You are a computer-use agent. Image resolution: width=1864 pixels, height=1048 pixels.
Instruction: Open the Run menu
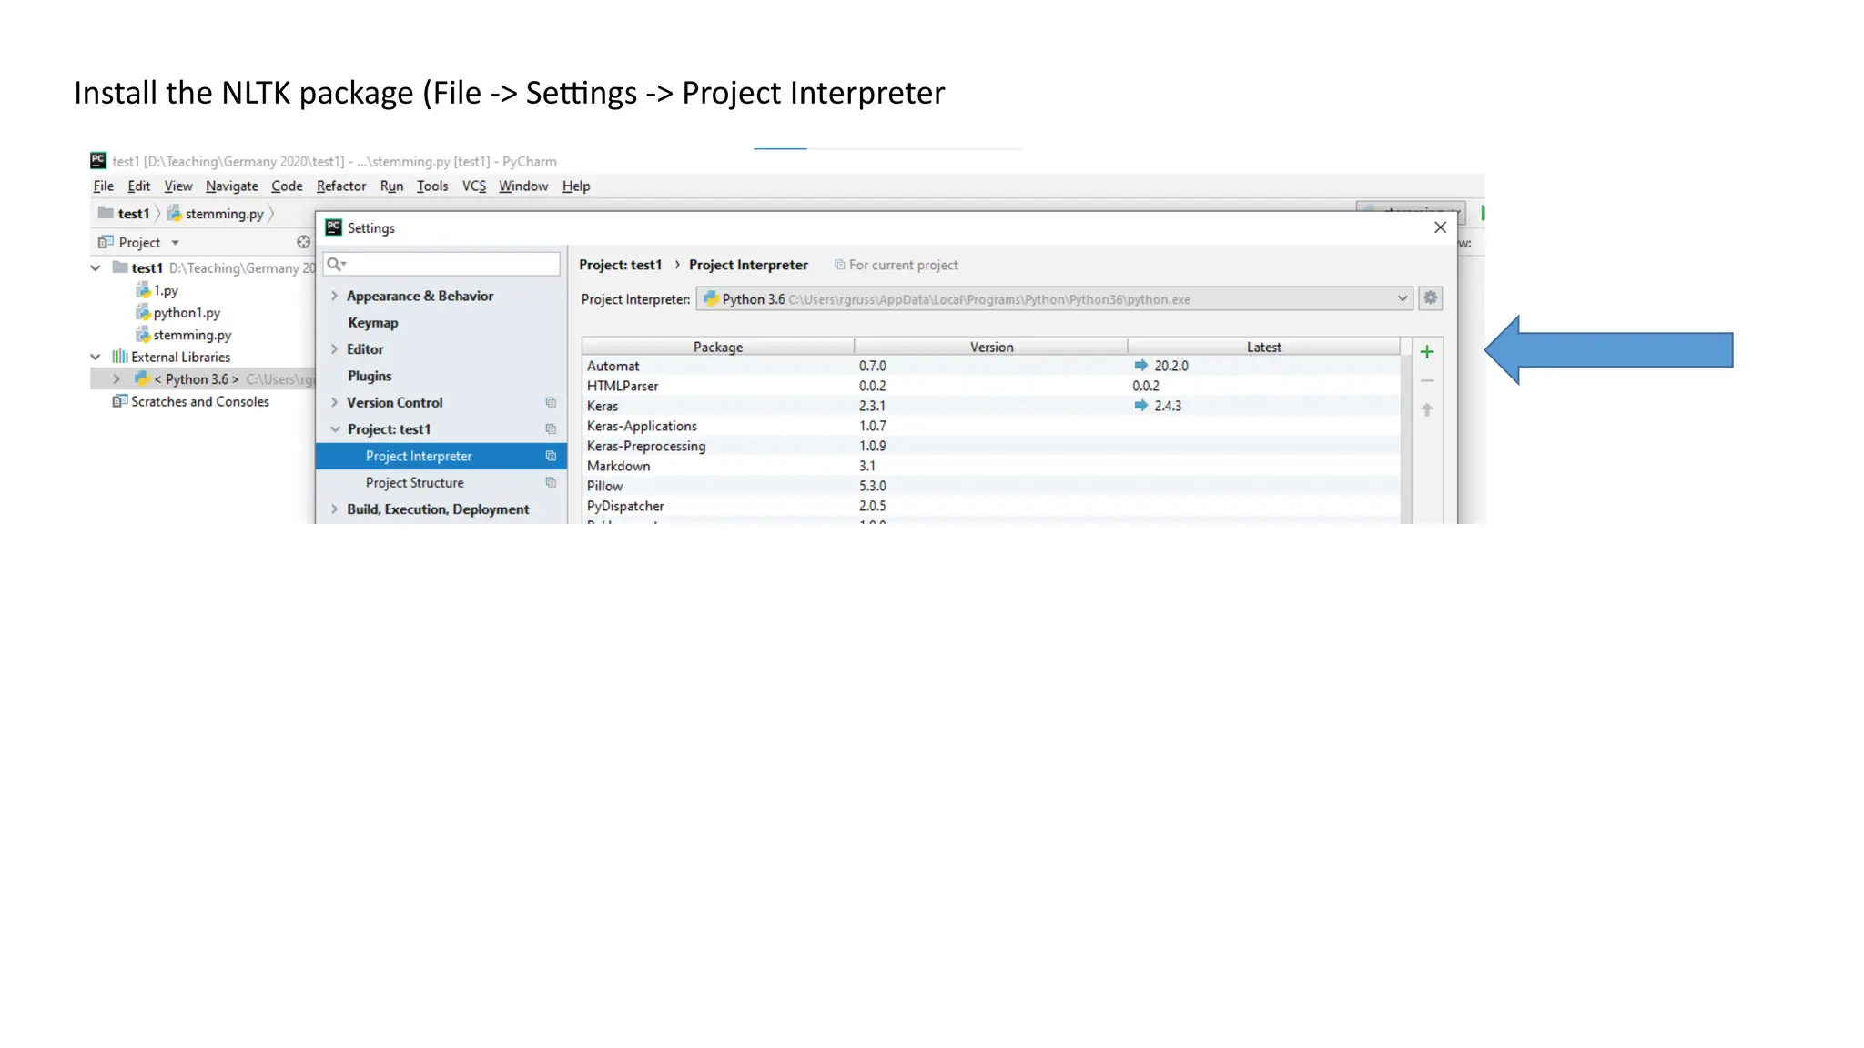coord(391,186)
